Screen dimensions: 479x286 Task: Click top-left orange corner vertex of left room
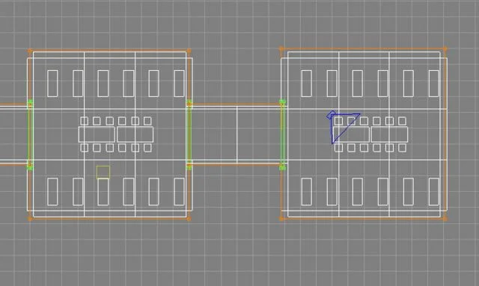[x=30, y=51]
